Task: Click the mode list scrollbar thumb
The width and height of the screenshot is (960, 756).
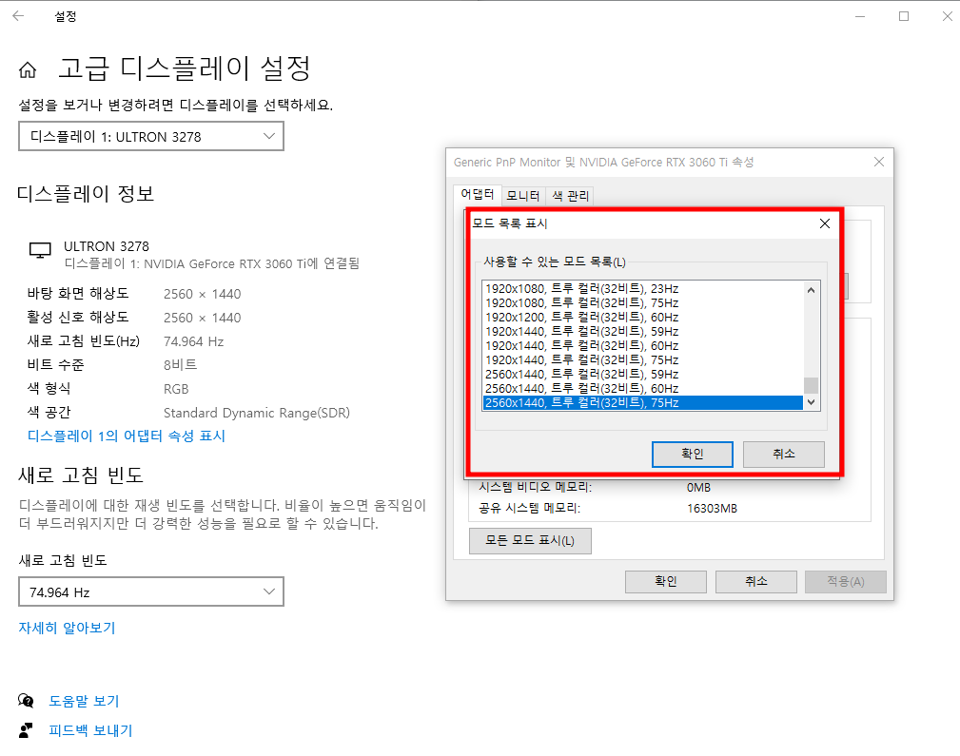Action: click(811, 385)
